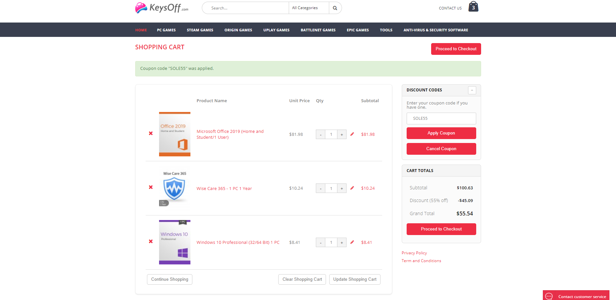Click the Contact customer service text

click(x=582, y=297)
